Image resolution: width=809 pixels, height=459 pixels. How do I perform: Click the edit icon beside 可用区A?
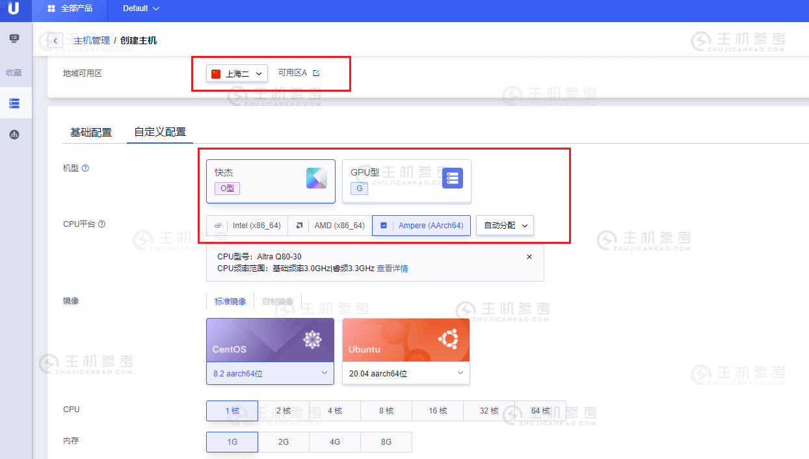[x=316, y=73]
